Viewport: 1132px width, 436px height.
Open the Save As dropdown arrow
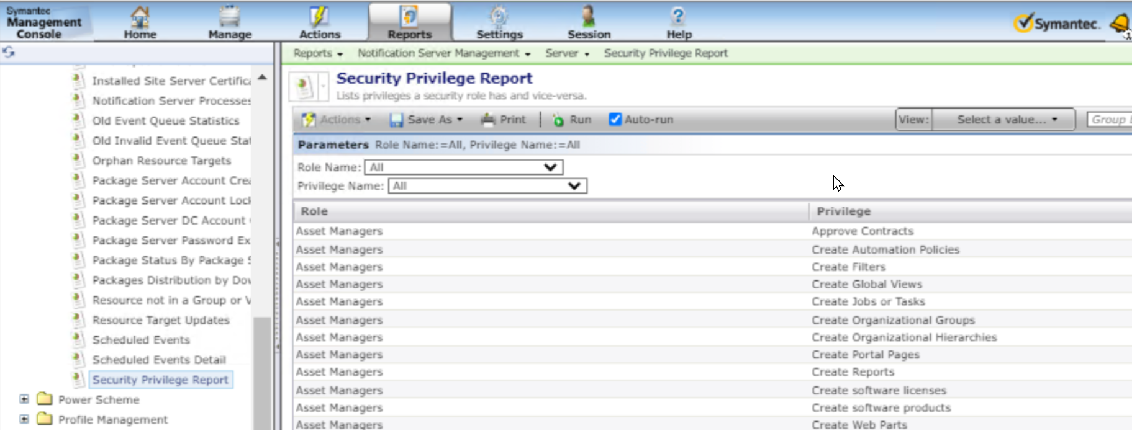[x=460, y=120]
